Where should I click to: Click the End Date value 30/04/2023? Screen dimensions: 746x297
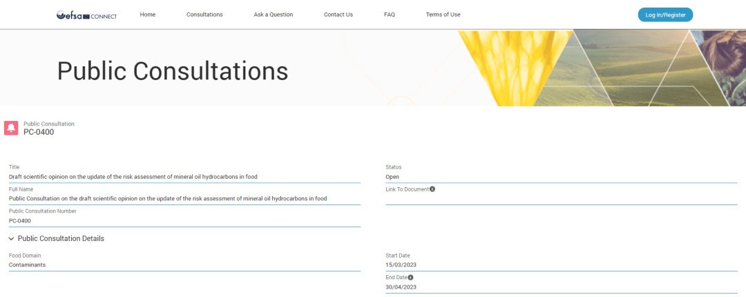[401, 287]
